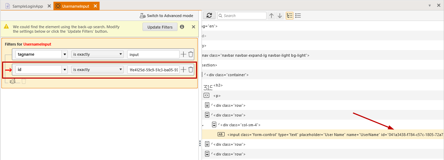Open comparer dropdown in tagname row

point(97,54)
